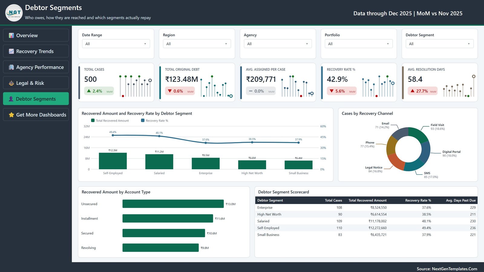
Task: Click the Debtor Segment dropdown arrow
Action: point(469,44)
